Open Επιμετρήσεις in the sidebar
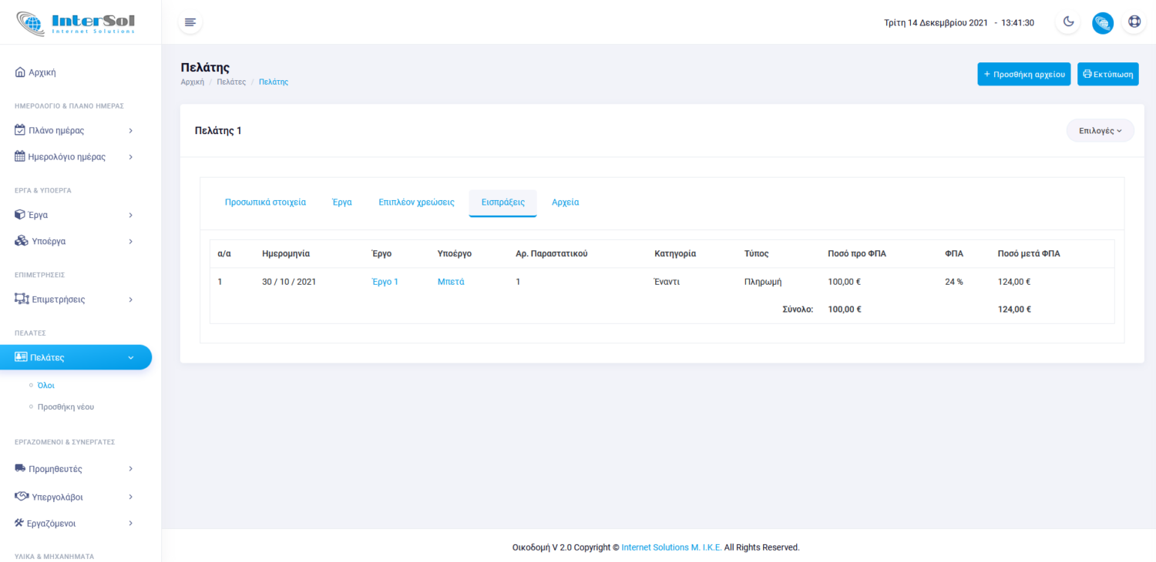Screen dimensions: 1156x562 point(74,299)
